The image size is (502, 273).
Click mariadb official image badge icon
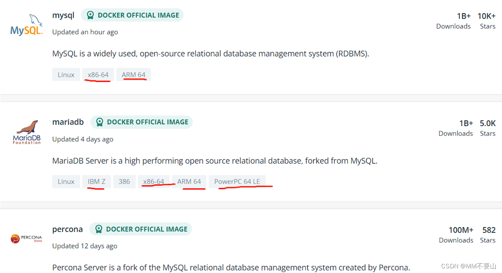pyautogui.click(x=100, y=122)
